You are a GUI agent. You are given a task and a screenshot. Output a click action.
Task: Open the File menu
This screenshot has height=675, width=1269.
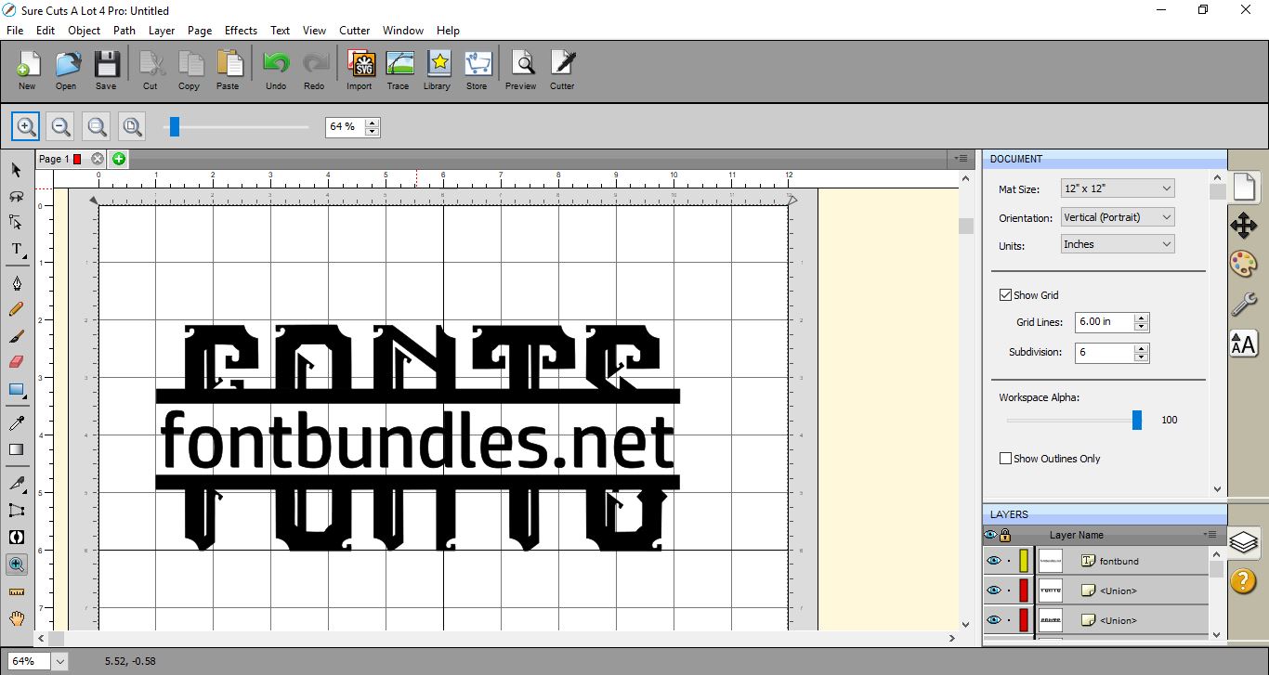tap(15, 31)
